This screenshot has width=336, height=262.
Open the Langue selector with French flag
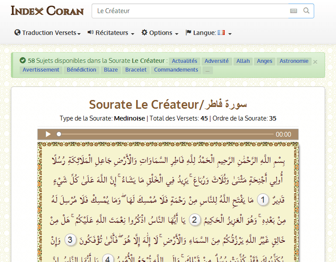[x=208, y=33]
